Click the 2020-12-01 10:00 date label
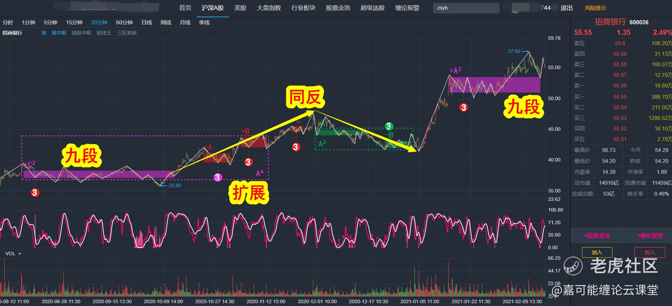 [x=317, y=301]
